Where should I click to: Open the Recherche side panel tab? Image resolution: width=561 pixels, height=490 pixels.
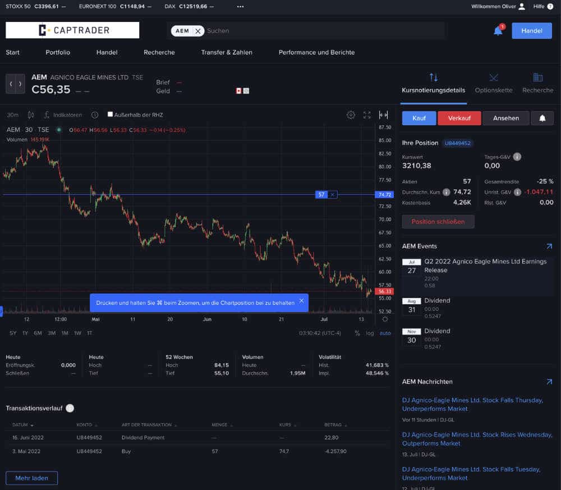538,84
